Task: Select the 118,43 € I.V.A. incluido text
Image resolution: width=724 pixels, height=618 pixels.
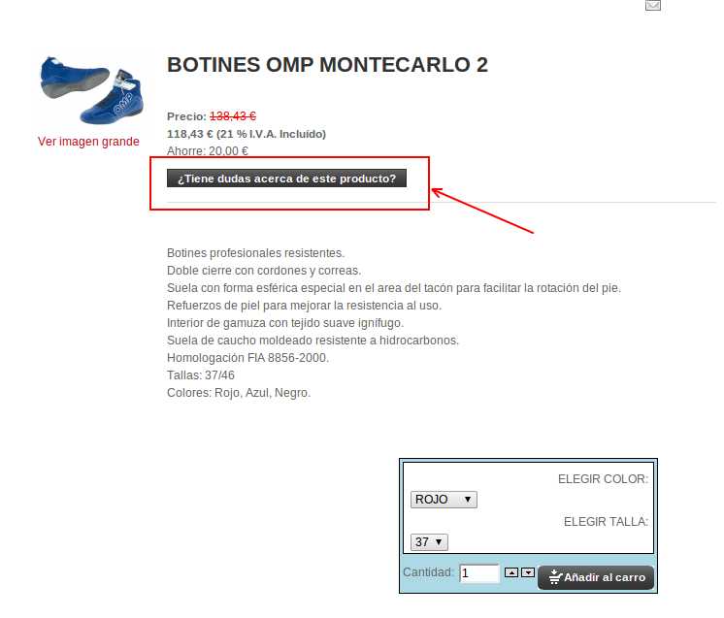Action: [247, 134]
